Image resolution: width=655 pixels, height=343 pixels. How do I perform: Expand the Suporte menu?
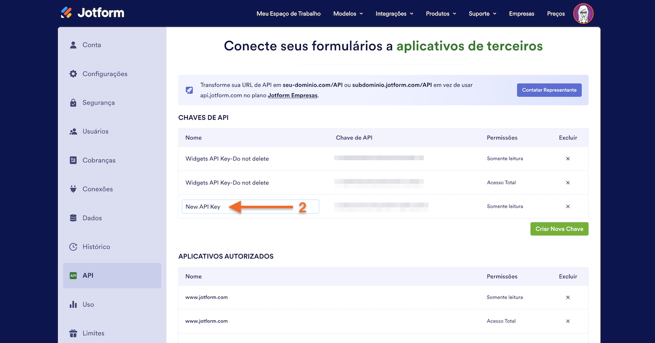tap(483, 14)
